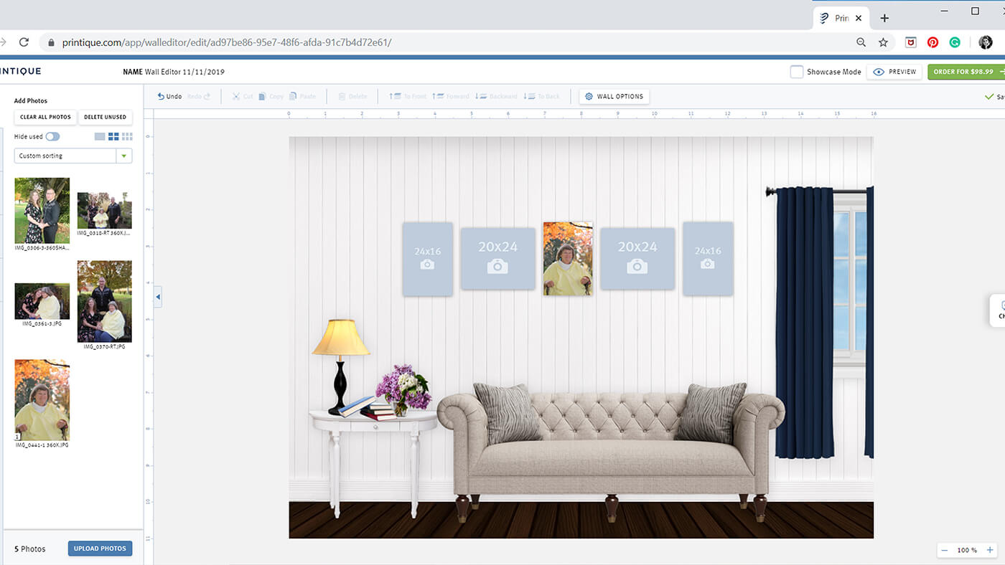Open the Pinterest browser extension

pyautogui.click(x=932, y=42)
